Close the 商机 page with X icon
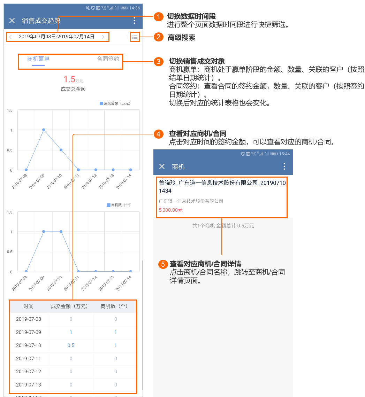Screen dimensions: 365x397 click(162, 166)
